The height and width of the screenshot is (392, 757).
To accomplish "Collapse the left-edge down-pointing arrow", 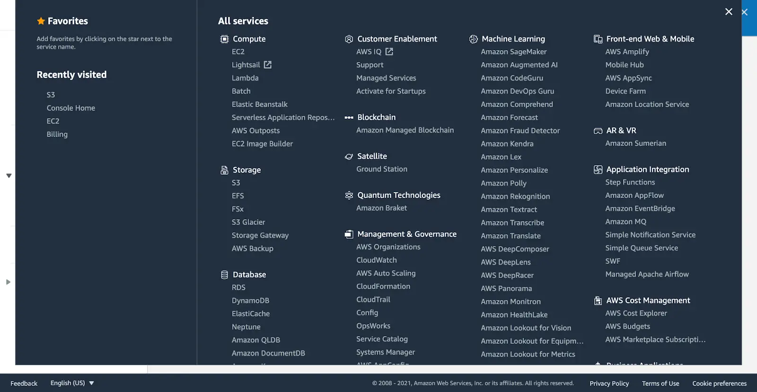I will click(9, 176).
